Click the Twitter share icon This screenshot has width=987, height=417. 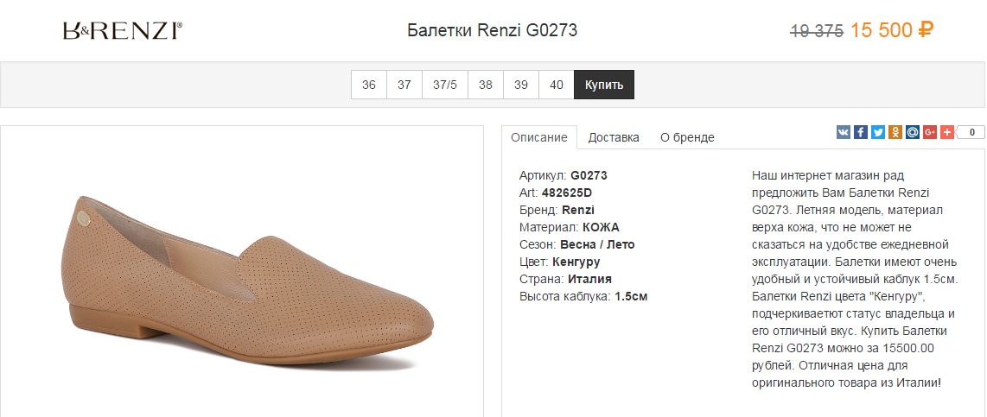point(878,132)
